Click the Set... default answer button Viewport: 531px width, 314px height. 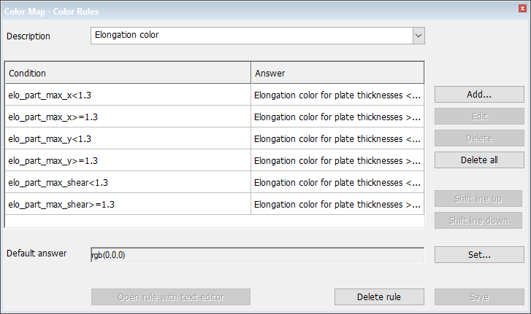[x=479, y=254]
